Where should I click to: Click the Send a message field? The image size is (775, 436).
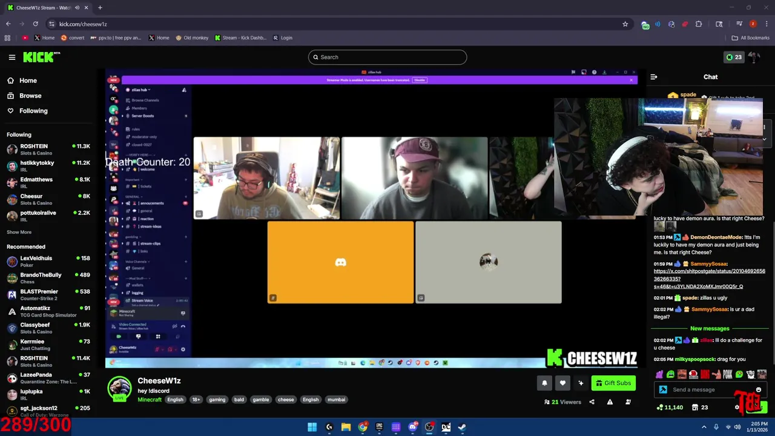tap(711, 390)
